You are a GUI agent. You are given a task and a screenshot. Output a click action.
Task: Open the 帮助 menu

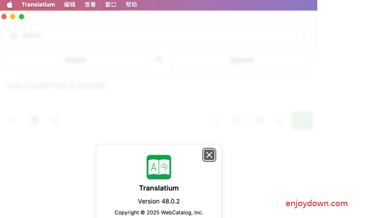point(131,5)
